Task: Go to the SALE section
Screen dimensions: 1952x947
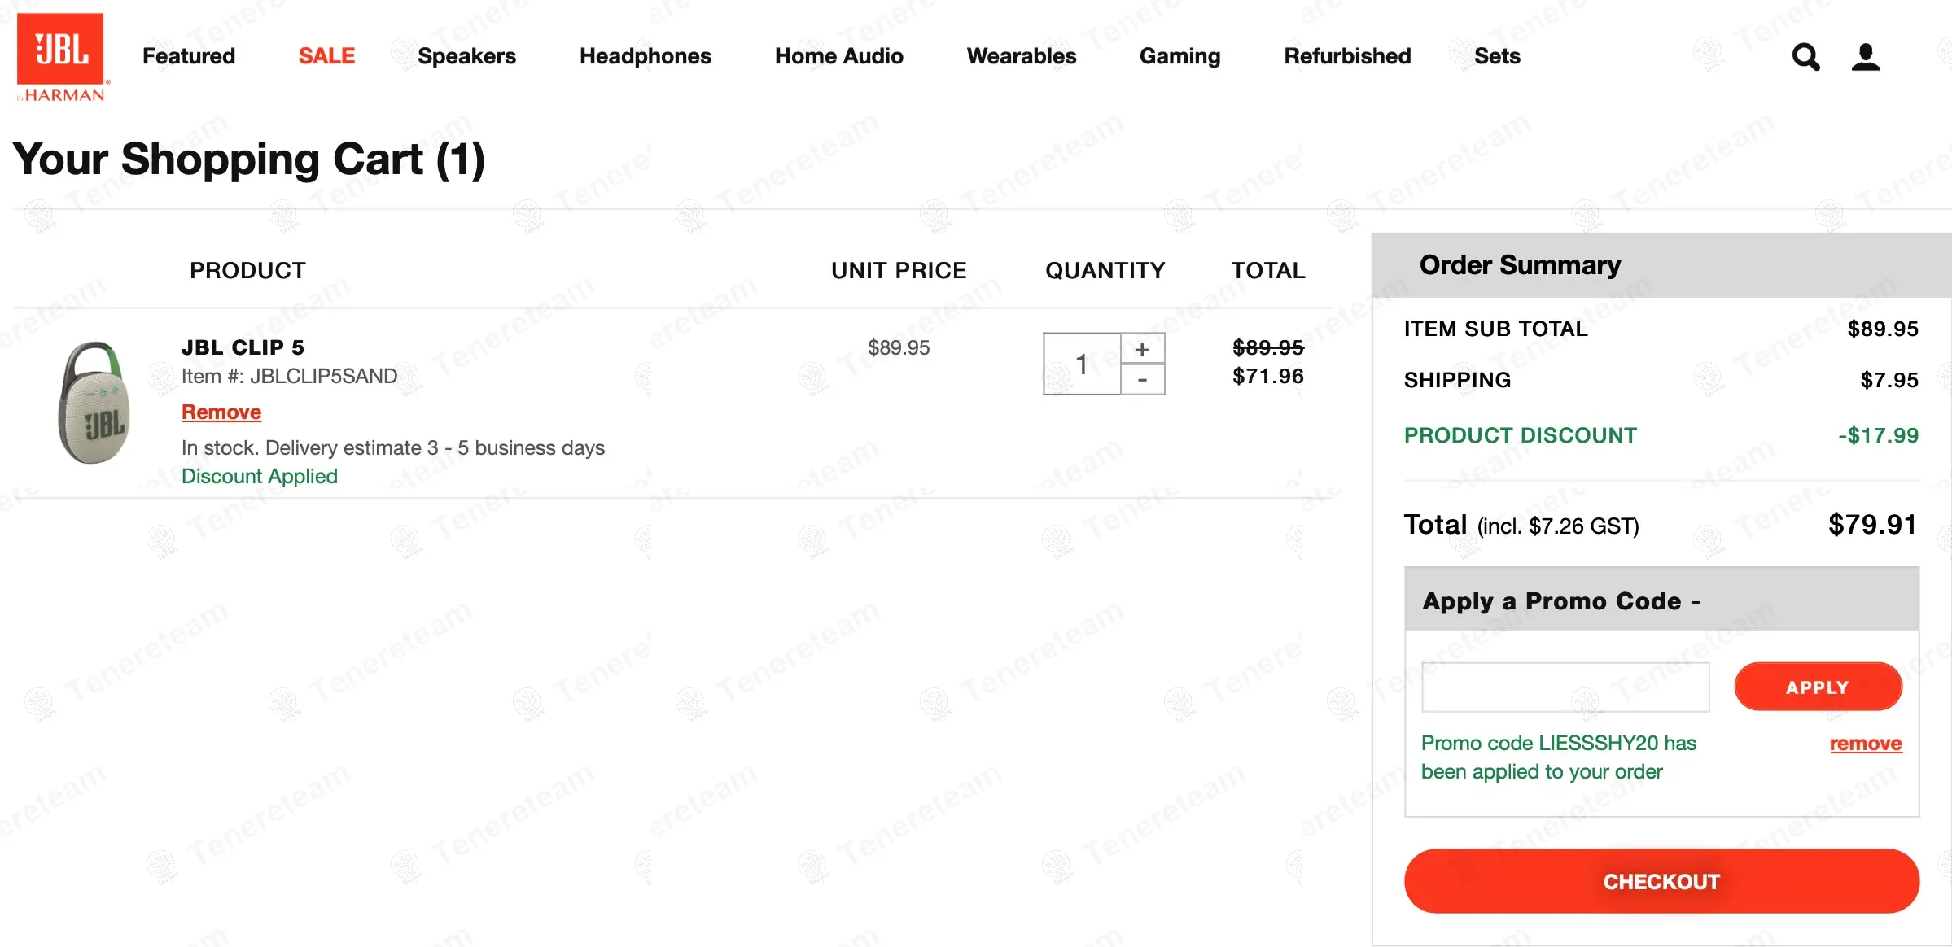Action: 326,56
